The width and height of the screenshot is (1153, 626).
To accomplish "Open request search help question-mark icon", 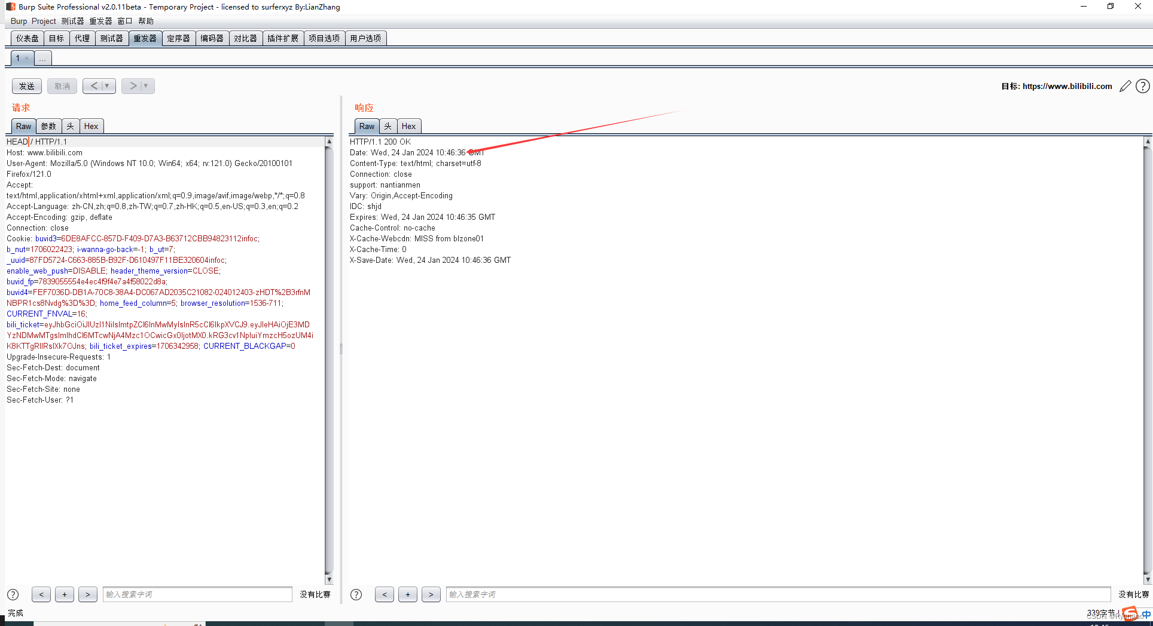I will click(13, 594).
